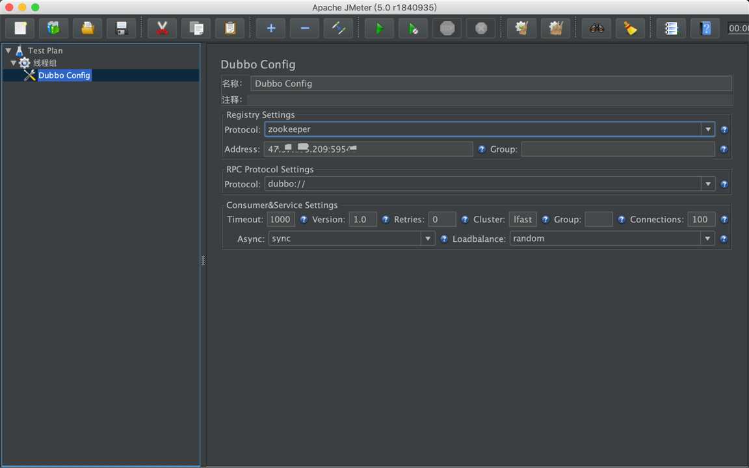Collapse all nodes with minus icon
This screenshot has width=749, height=468.
pos(305,28)
